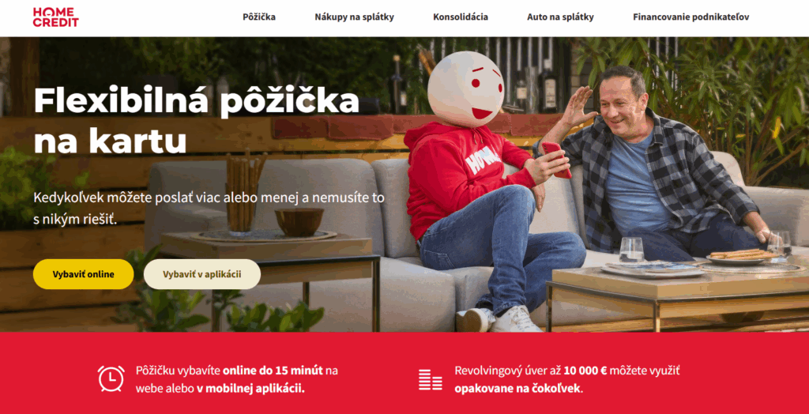Click the mascot's round white head
This screenshot has height=414, width=809.
tap(465, 89)
